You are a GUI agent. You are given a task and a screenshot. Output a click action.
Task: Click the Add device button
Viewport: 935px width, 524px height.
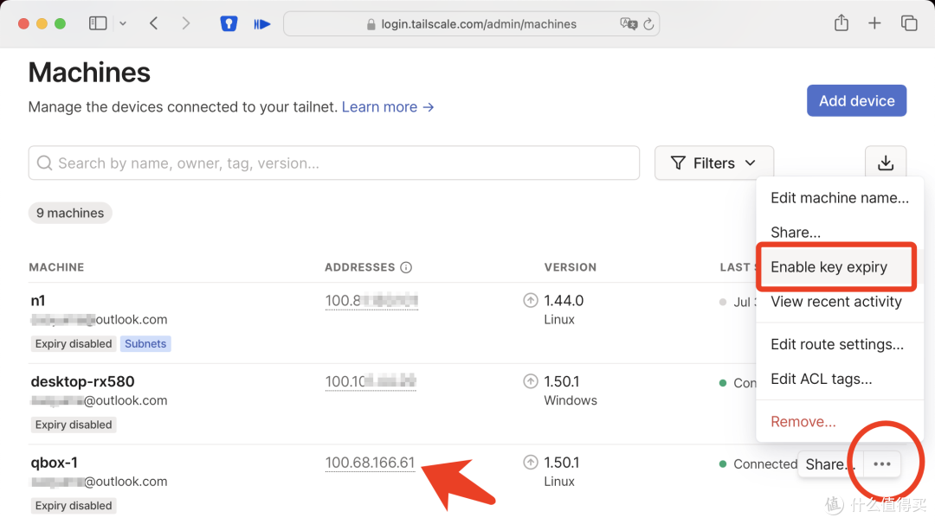(856, 100)
